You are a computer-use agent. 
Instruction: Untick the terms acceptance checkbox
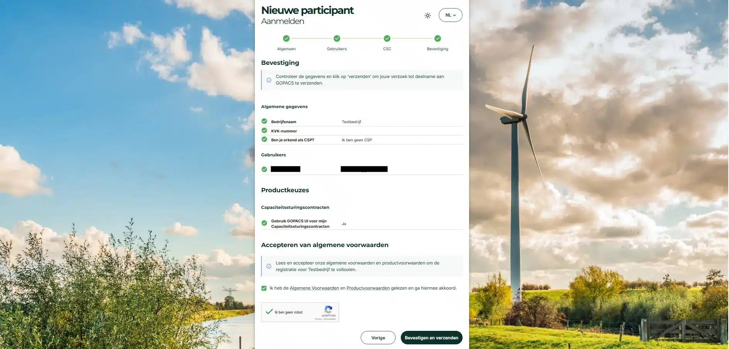point(264,288)
